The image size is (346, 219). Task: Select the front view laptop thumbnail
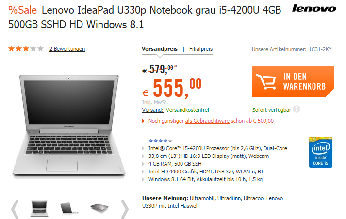pos(39,208)
